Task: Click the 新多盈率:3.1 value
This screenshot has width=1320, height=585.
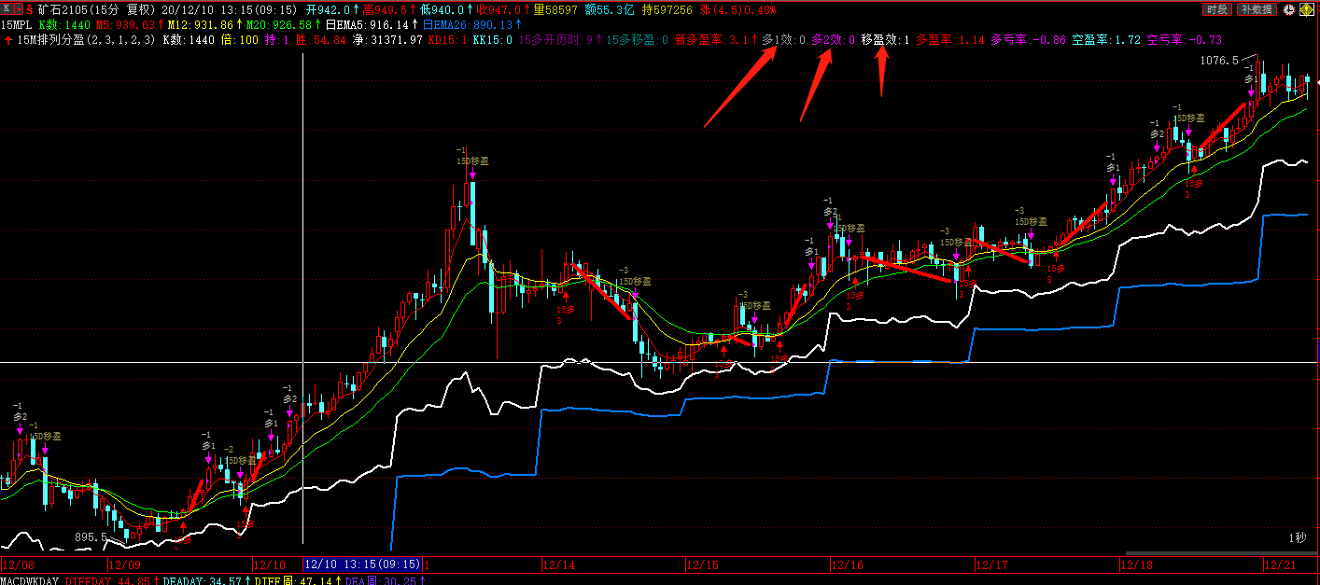Action: click(711, 40)
